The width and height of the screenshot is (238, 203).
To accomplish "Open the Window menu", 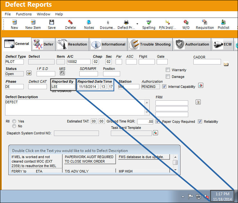I will (x=43, y=14).
